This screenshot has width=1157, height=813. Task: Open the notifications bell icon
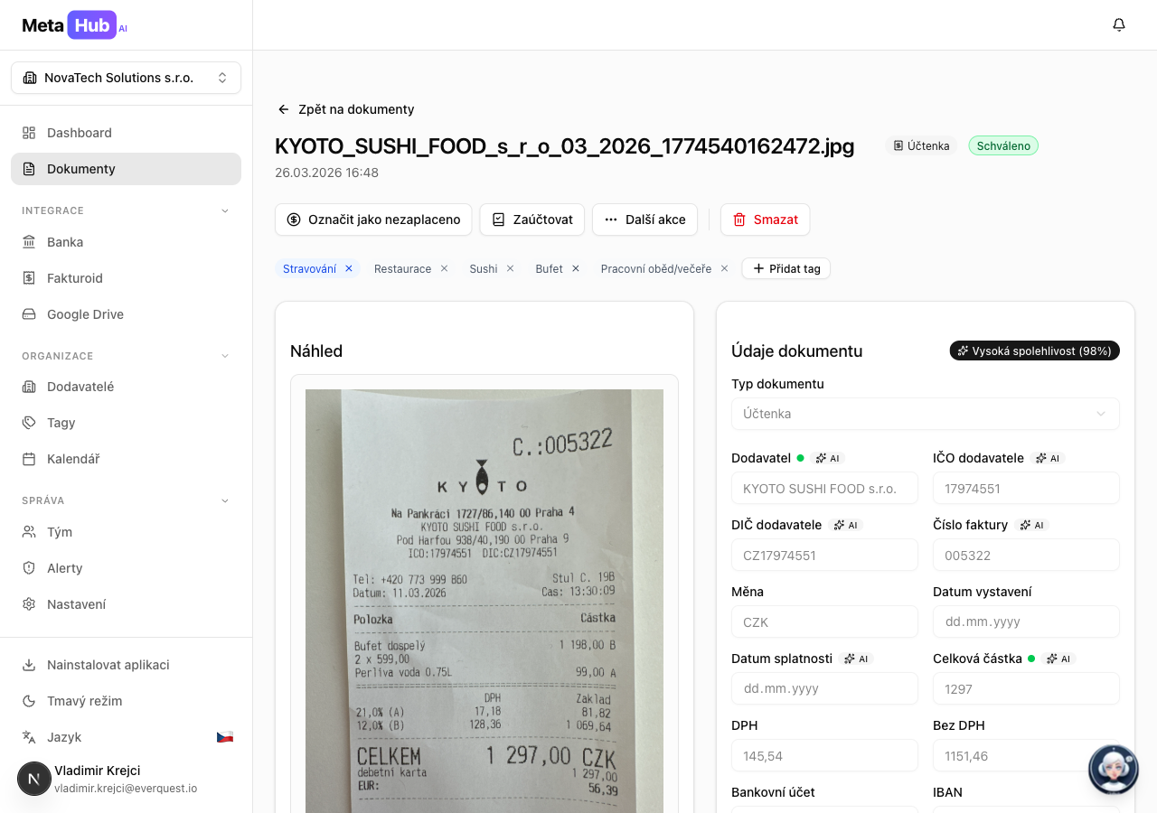click(x=1118, y=24)
